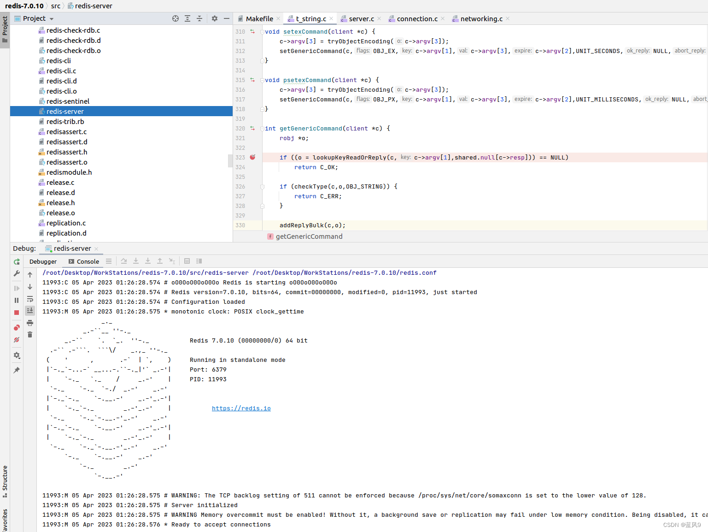Console down arrow for next stack trace
The height and width of the screenshot is (532, 708).
[30, 287]
